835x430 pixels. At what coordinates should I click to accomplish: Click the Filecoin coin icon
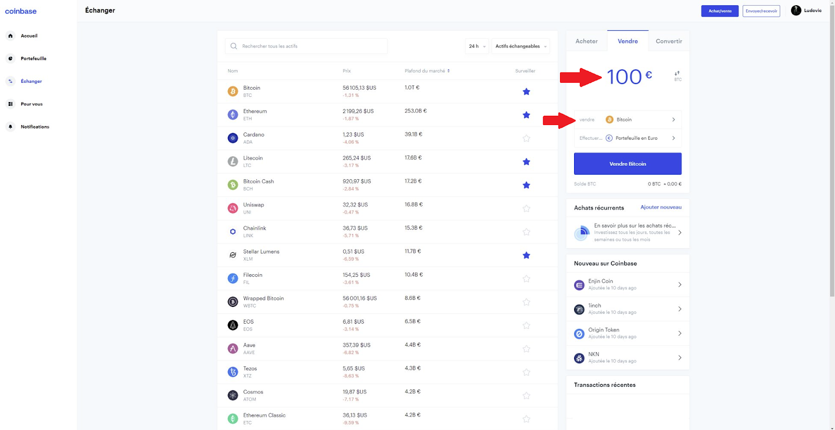[x=233, y=278]
